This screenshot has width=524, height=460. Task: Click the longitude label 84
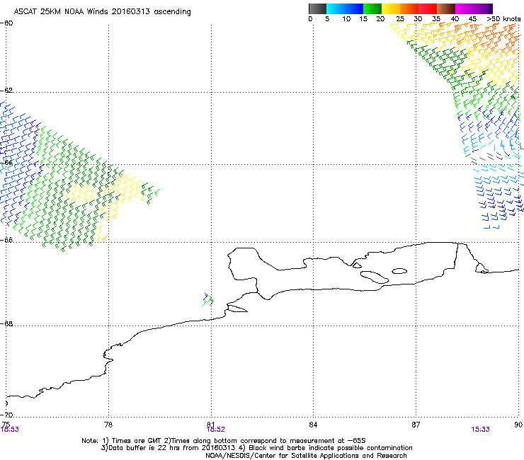pyautogui.click(x=313, y=424)
